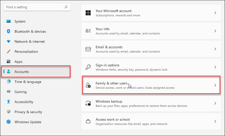225x136 pixels.
Task: Click the Bluetooth & devices icon in sidebar
Action: (9, 31)
